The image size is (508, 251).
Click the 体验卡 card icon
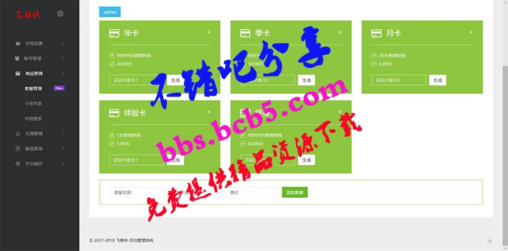click(x=114, y=113)
